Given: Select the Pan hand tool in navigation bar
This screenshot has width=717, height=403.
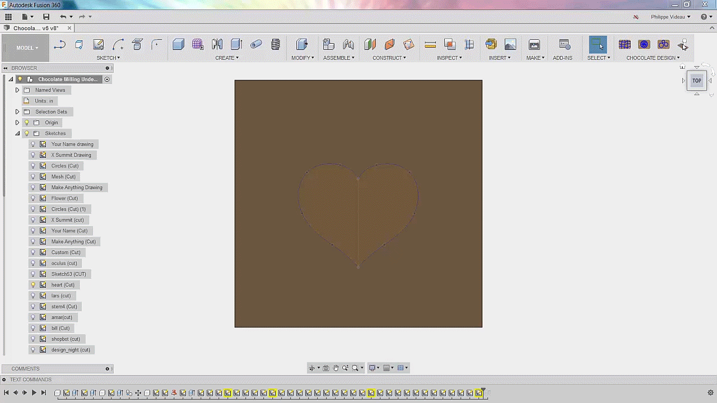Looking at the screenshot, I should 336,368.
